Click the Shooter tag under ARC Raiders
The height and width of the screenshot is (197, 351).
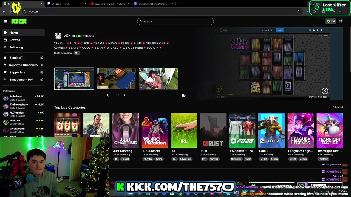[x=148, y=159]
